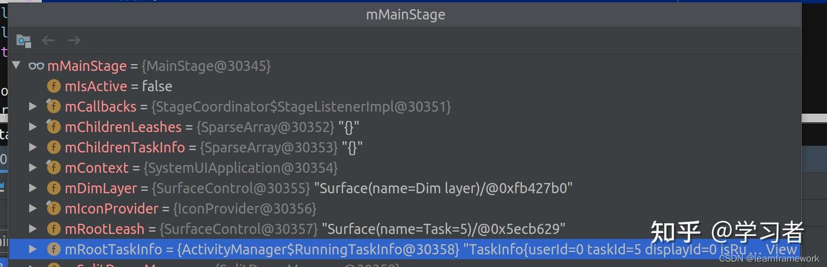Expand the selected mRootTaskInfo row

[x=33, y=249]
